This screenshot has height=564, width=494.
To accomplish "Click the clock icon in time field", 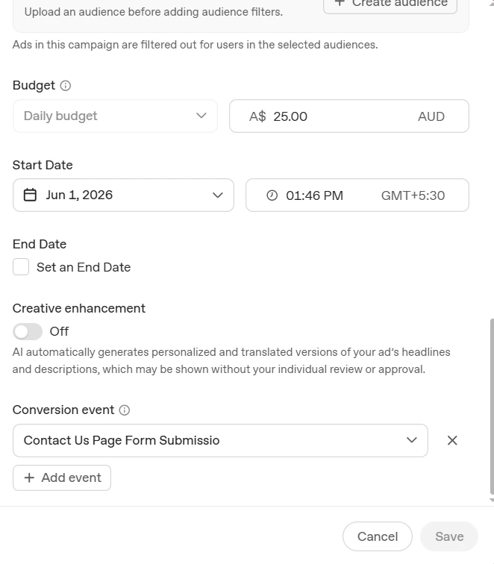I will tap(272, 195).
